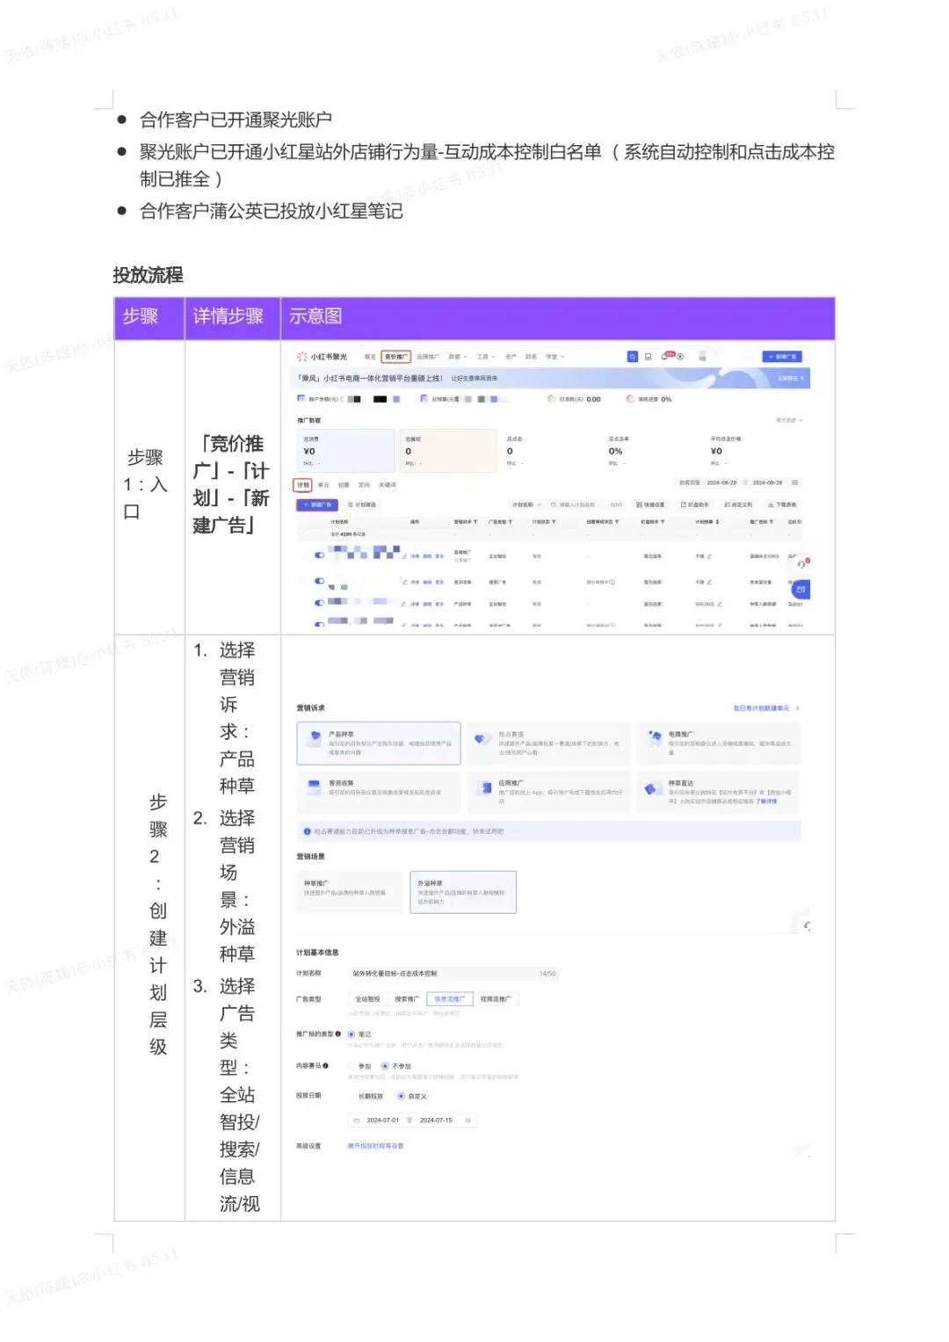Click 新建广告 button above the plan table

(x=318, y=505)
